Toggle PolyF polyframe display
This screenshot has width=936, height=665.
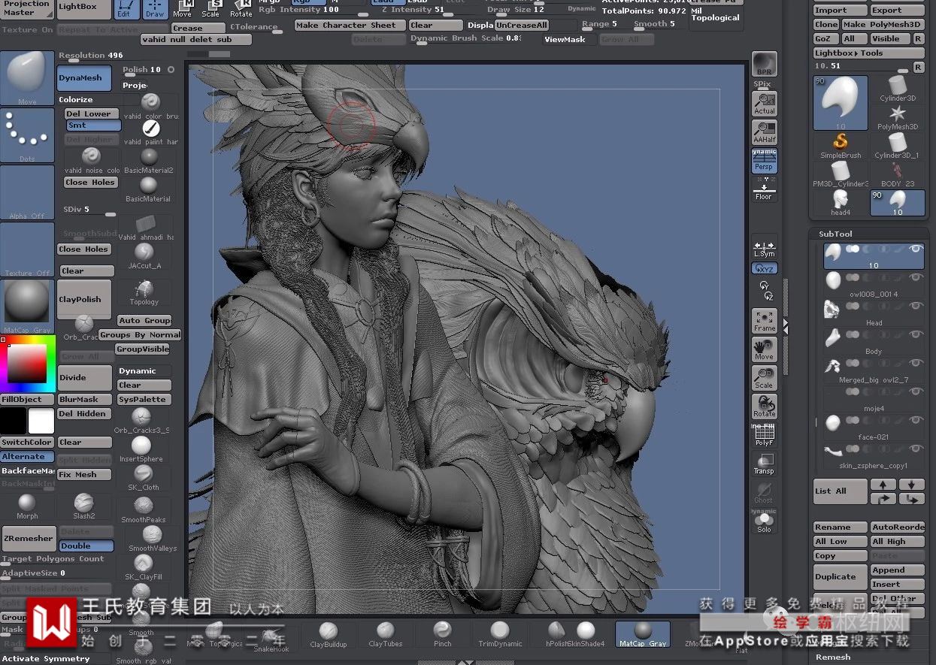(765, 436)
